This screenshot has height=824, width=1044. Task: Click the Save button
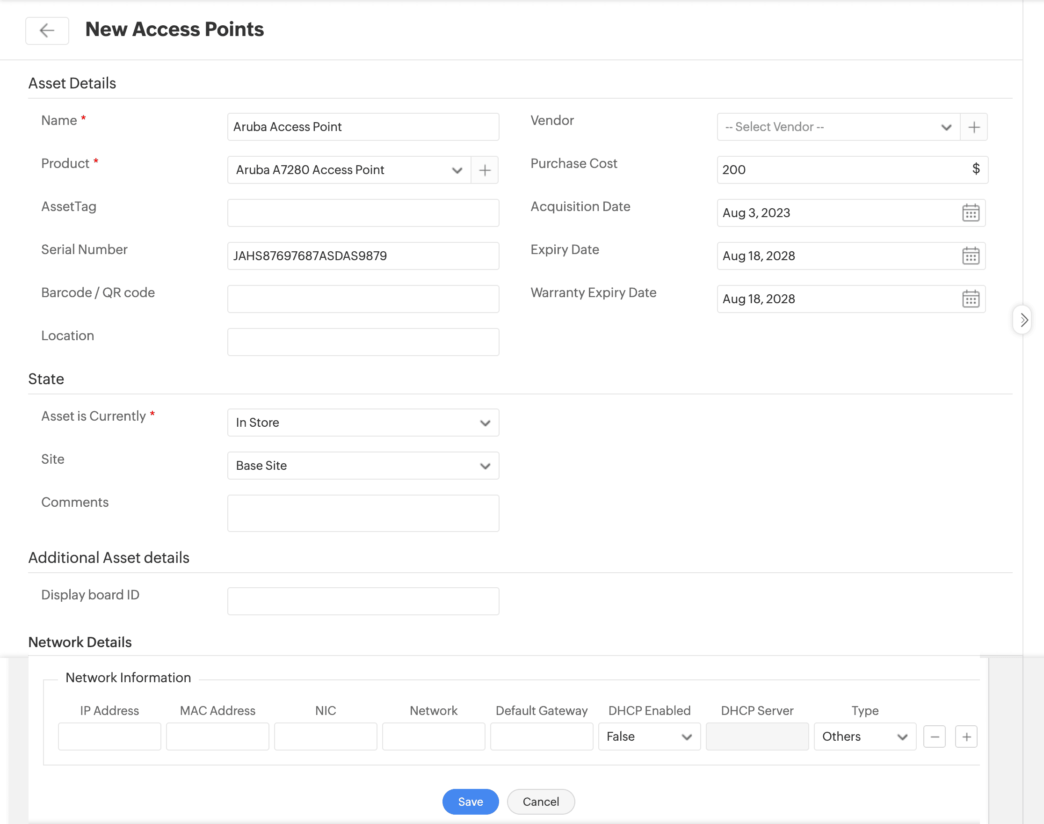470,802
